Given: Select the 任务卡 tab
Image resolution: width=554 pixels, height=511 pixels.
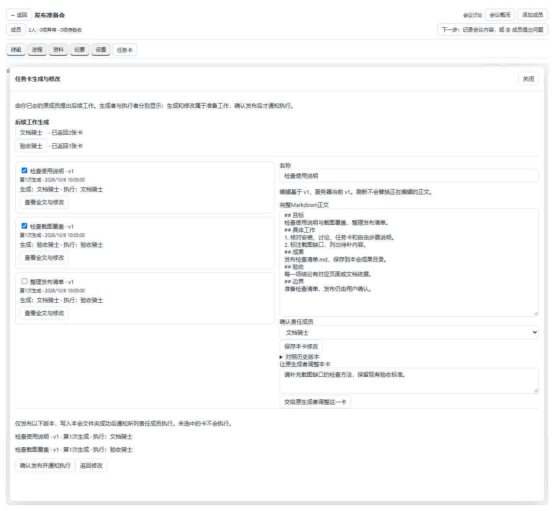Looking at the screenshot, I should point(125,50).
